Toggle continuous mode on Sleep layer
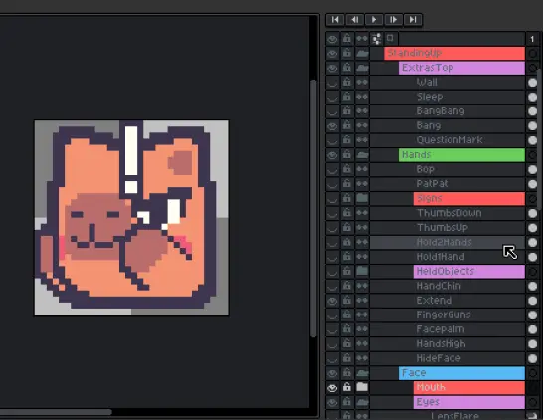Image resolution: width=543 pixels, height=420 pixels. coord(362,97)
